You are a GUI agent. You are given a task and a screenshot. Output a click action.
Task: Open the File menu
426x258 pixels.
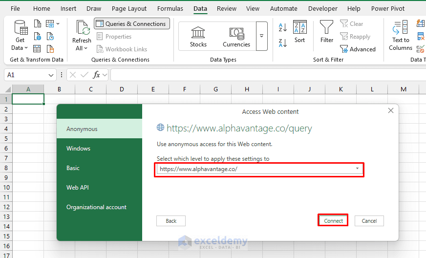tap(15, 9)
